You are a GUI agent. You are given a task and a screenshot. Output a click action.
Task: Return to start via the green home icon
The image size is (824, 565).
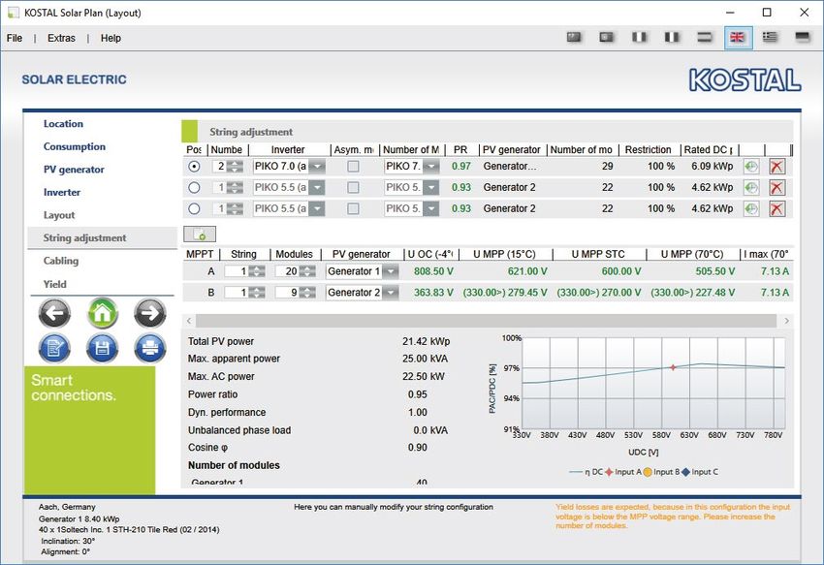(x=102, y=313)
